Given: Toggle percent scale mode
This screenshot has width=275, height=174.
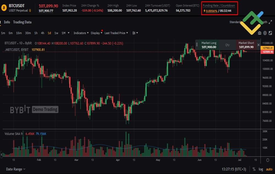Looking at the screenshot, I should coord(254,169).
